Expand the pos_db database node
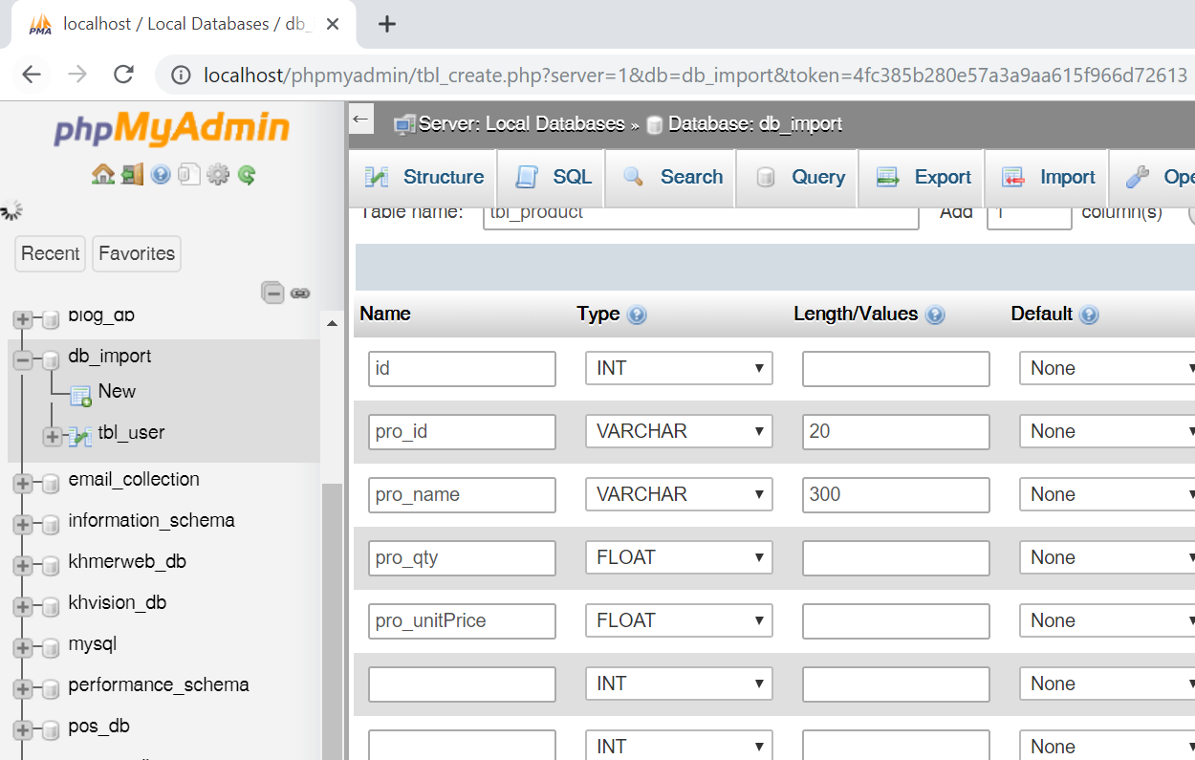 point(23,729)
